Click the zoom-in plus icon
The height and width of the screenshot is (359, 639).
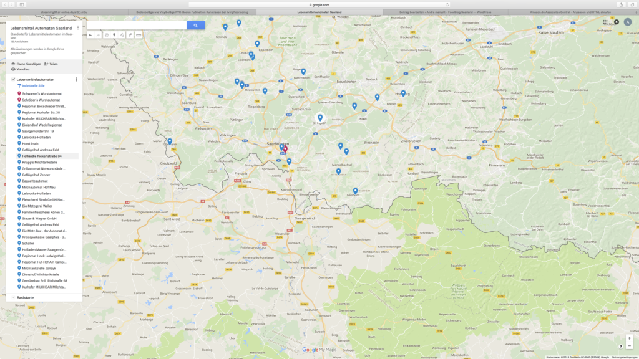click(x=630, y=338)
